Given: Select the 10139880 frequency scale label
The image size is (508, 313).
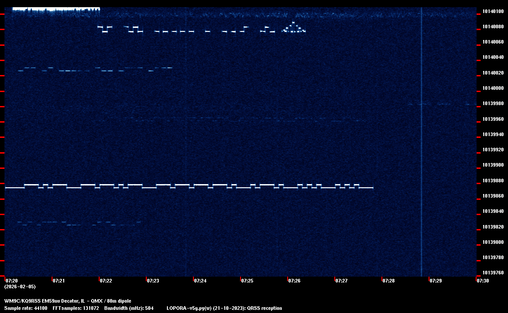Looking at the screenshot, I should [x=492, y=181].
